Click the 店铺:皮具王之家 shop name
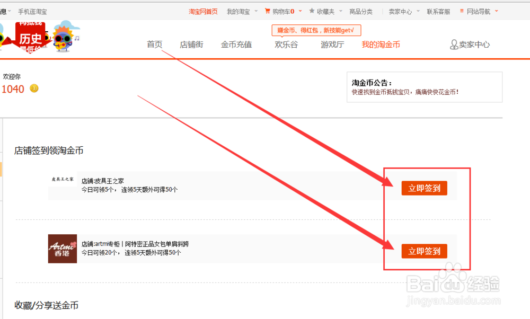530x319 pixels. point(103,181)
